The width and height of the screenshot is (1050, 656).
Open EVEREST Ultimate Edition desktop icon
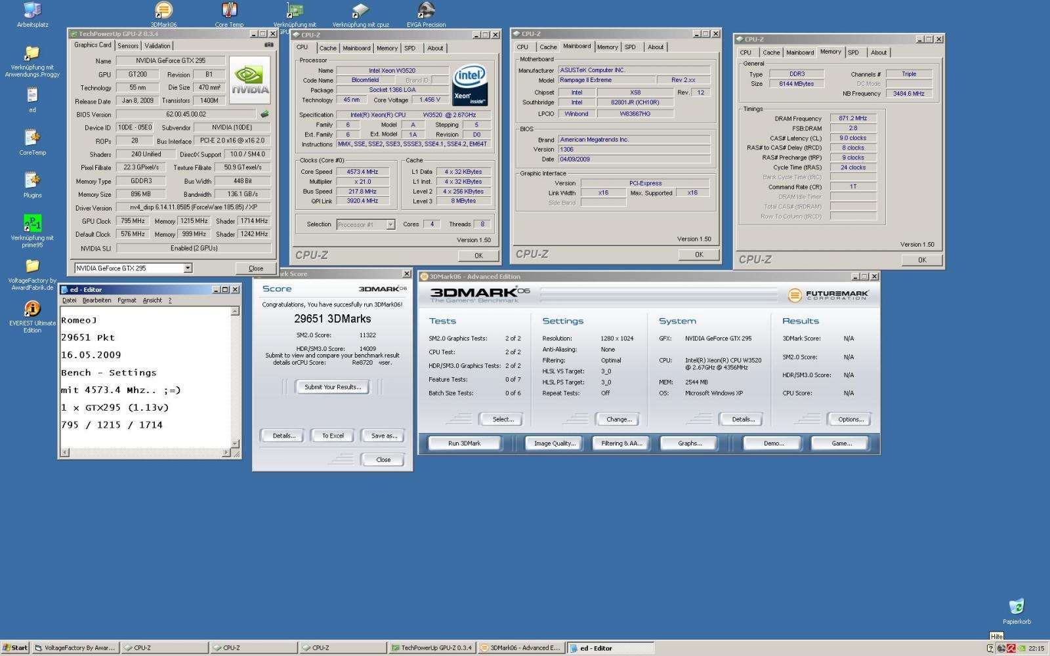32,317
